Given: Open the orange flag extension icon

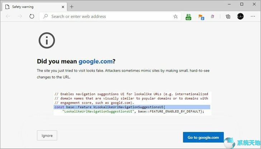Looking at the screenshot, I should [201, 17].
